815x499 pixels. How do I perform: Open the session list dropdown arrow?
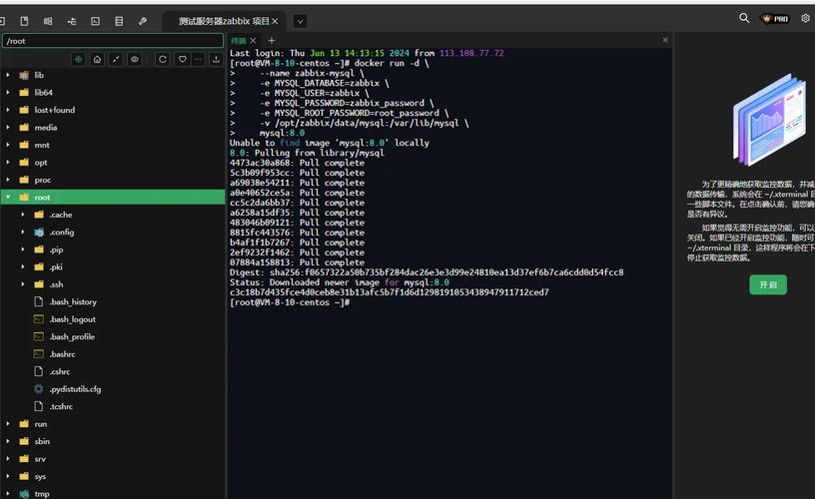coord(301,21)
